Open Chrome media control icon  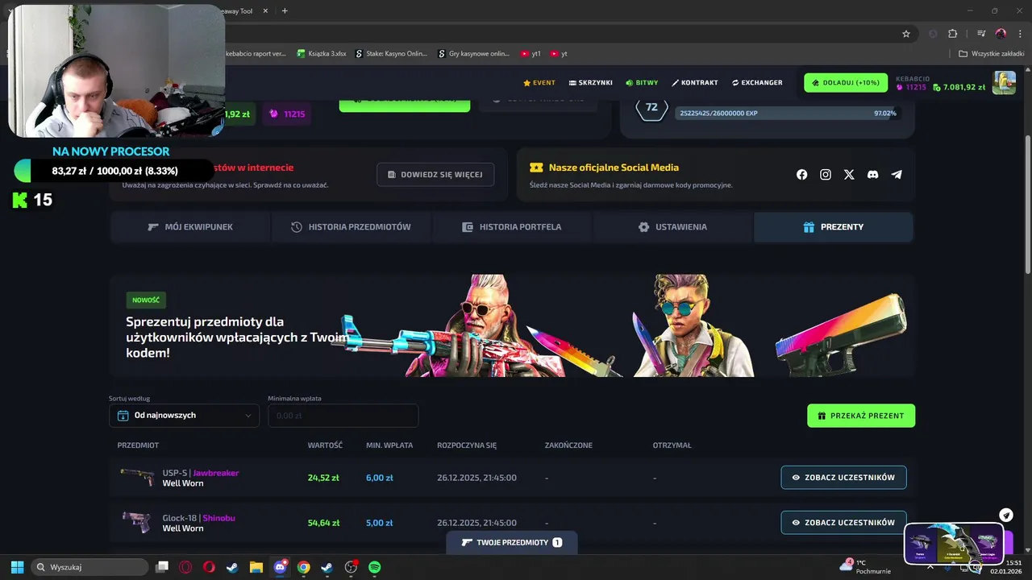[x=981, y=34]
